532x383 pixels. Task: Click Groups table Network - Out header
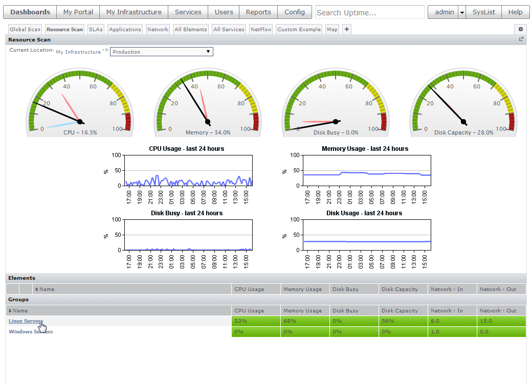[x=501, y=311]
